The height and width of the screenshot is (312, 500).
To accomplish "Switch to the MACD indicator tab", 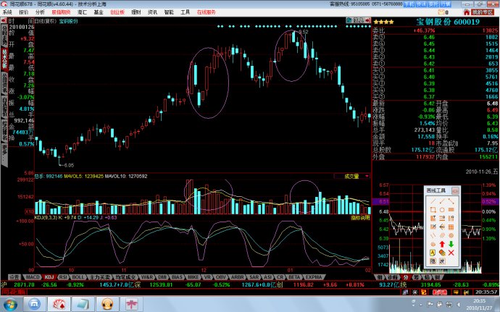I will click(x=30, y=277).
